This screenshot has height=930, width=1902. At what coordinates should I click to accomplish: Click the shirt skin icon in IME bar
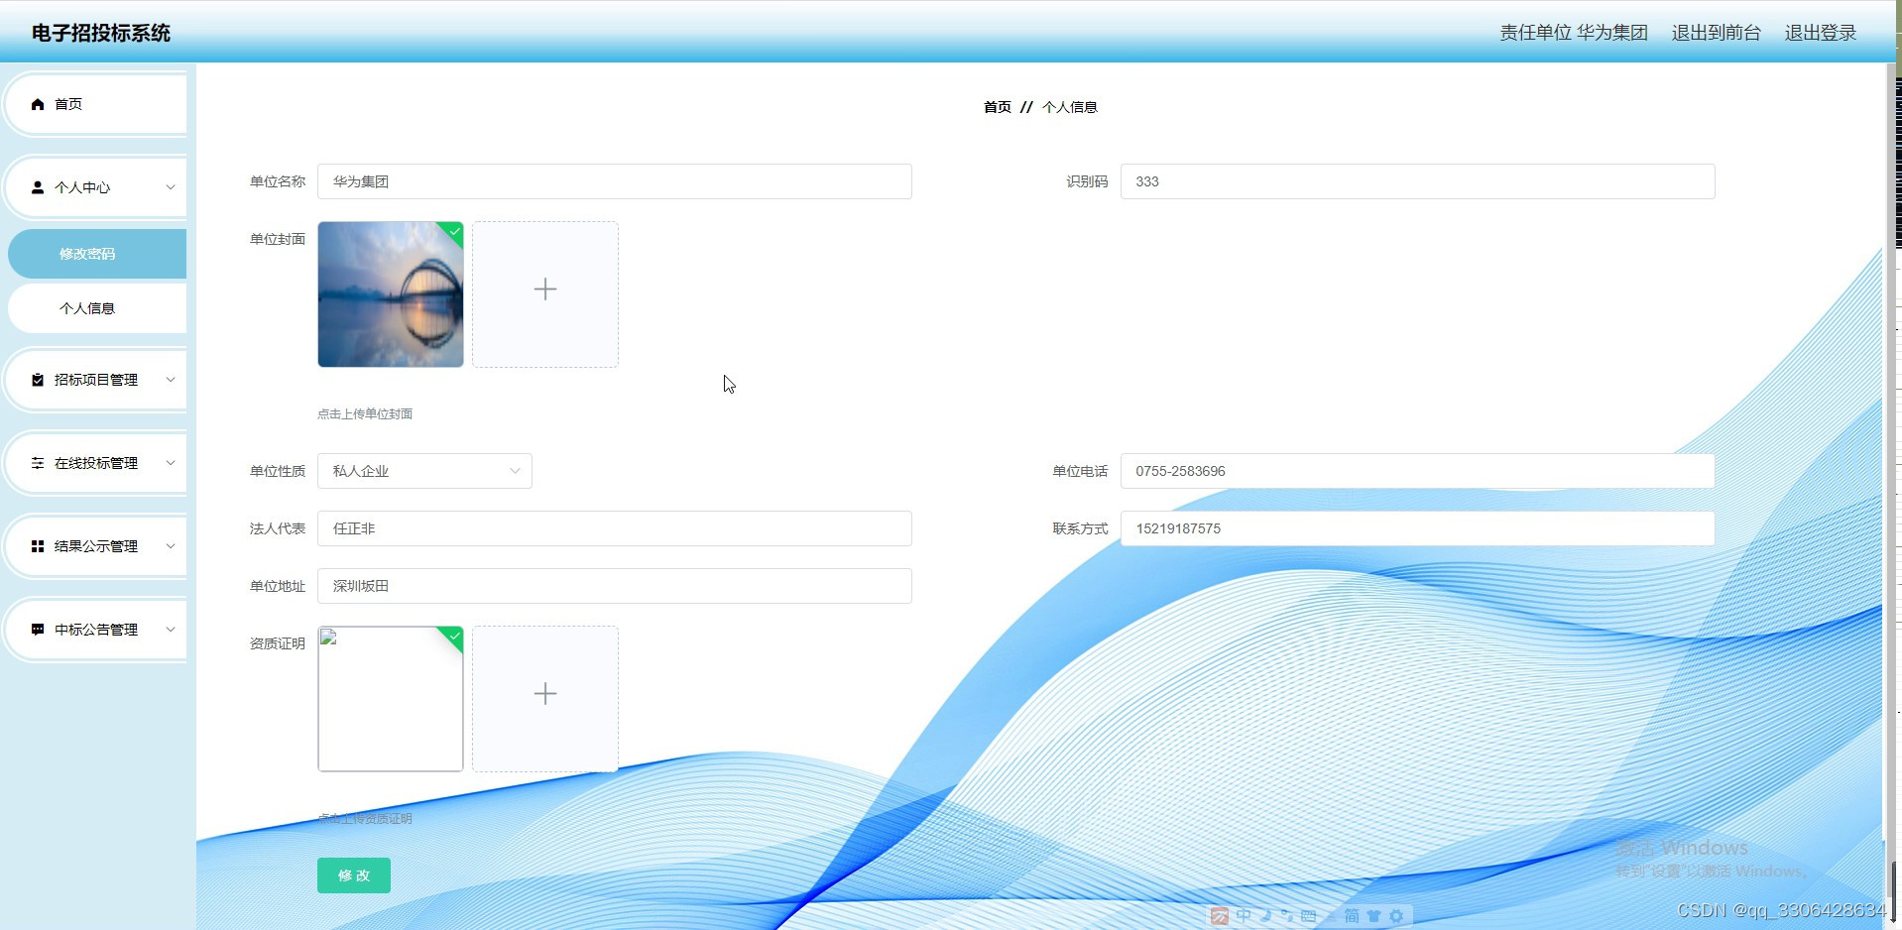pos(1373,916)
